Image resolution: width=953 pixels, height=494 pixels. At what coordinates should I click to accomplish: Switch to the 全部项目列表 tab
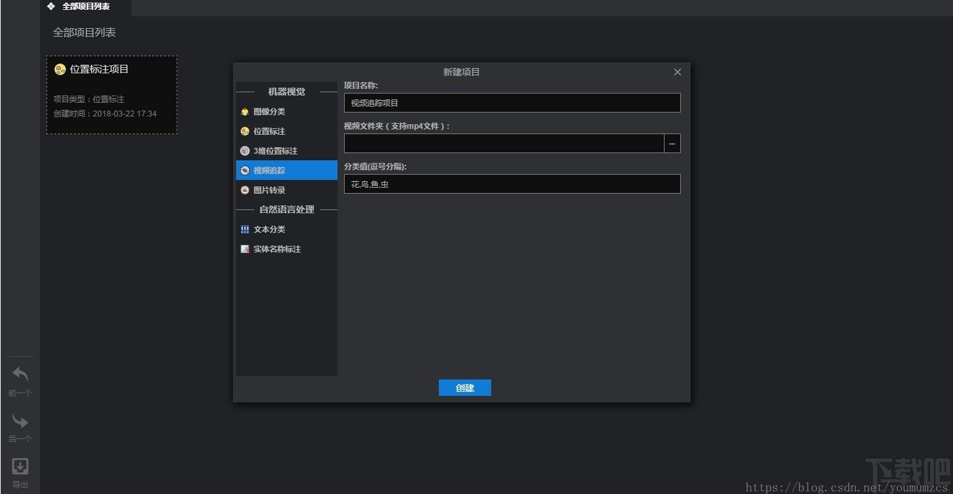[x=85, y=7]
